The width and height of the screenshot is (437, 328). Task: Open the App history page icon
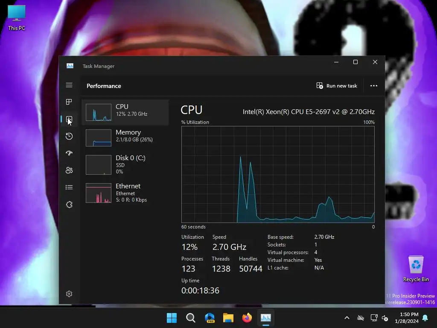click(69, 136)
